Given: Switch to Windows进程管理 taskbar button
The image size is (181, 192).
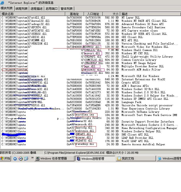Looking at the screenshot, I should pyautogui.click(x=95, y=158).
